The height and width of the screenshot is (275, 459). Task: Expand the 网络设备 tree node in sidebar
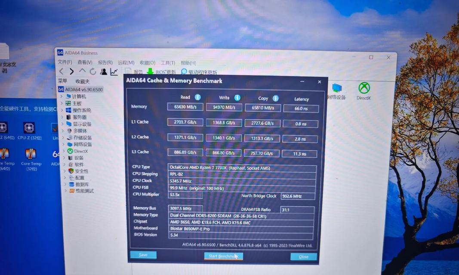tap(63, 144)
